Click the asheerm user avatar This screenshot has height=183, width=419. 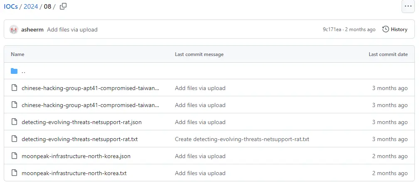click(14, 29)
